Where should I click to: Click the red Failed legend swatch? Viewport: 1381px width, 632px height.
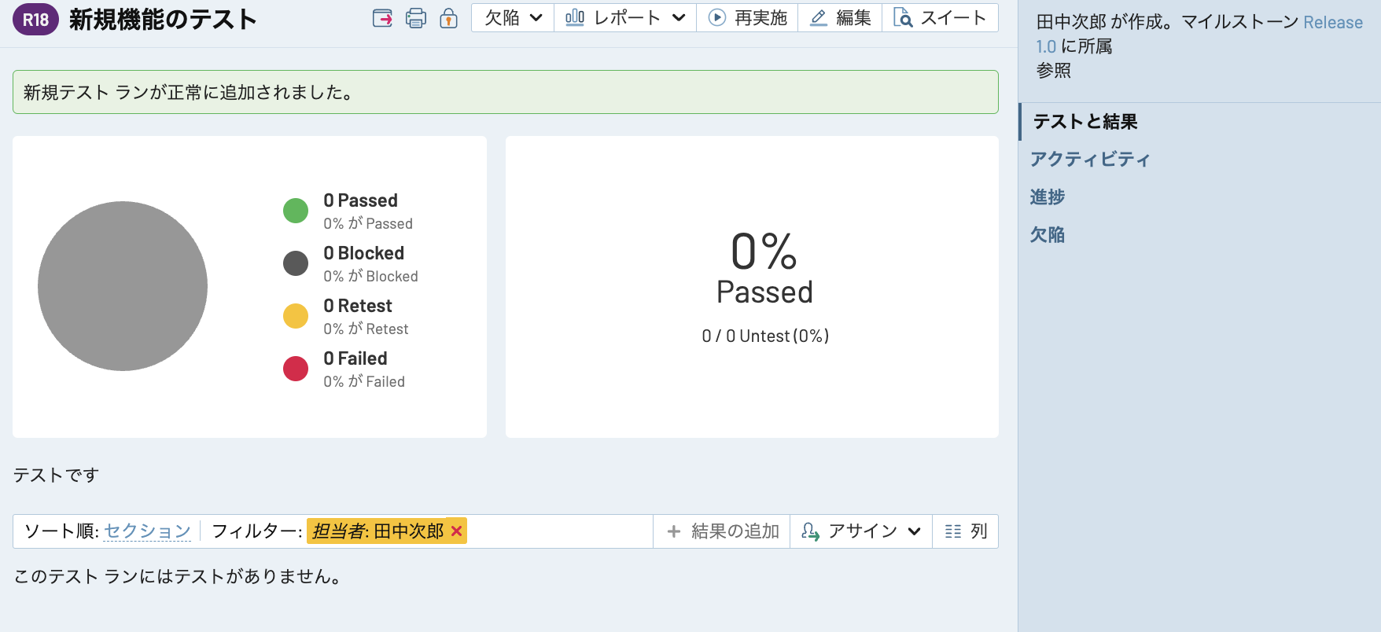(296, 369)
